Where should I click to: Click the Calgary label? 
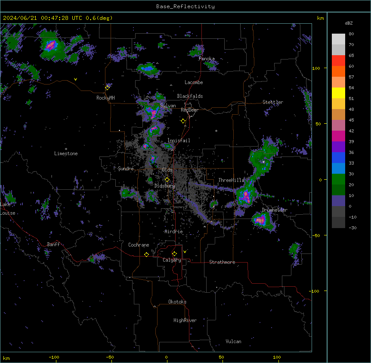point(172,260)
